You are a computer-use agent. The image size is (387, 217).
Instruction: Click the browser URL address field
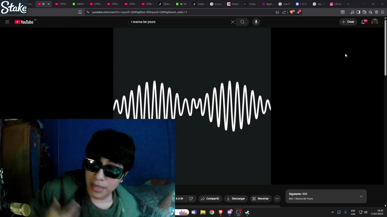coord(181,12)
